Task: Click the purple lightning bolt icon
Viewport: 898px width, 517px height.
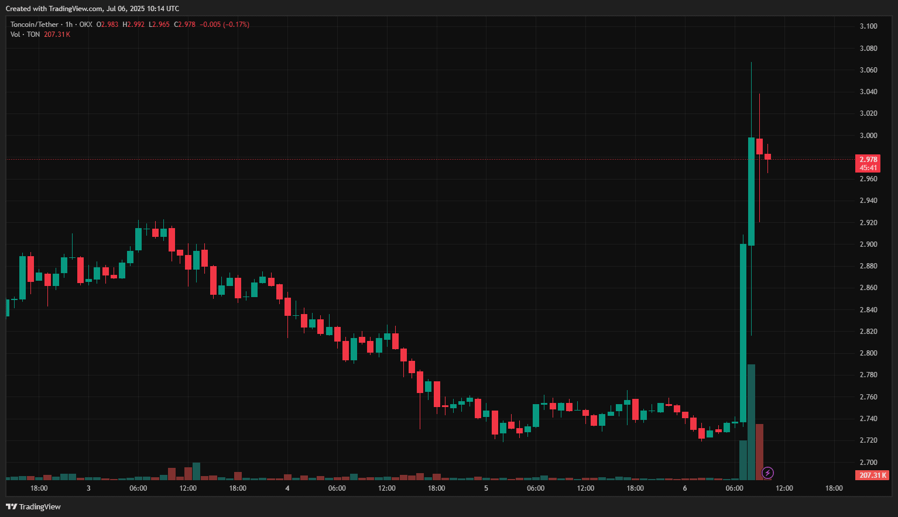Action: click(x=767, y=473)
